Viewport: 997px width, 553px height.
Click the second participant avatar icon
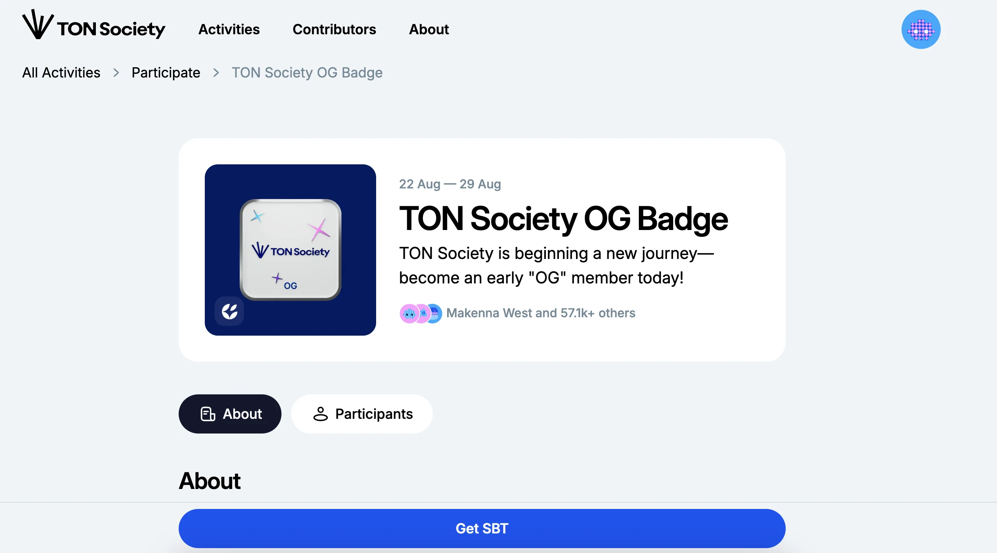[x=420, y=313]
